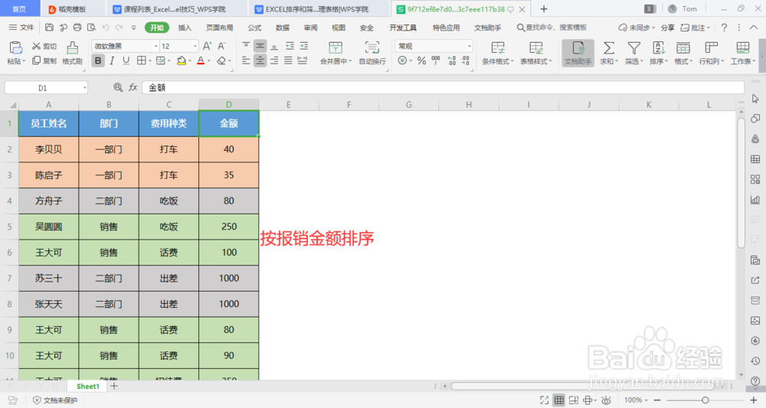Click the thousands separator (000) icon
Image resolution: width=766 pixels, height=408 pixels.
point(436,60)
